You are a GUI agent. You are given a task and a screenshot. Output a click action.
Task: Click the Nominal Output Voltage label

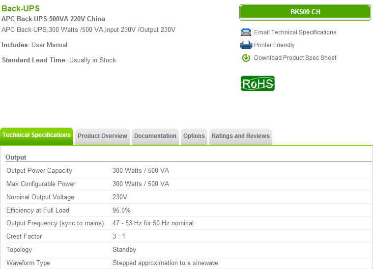tap(40, 197)
